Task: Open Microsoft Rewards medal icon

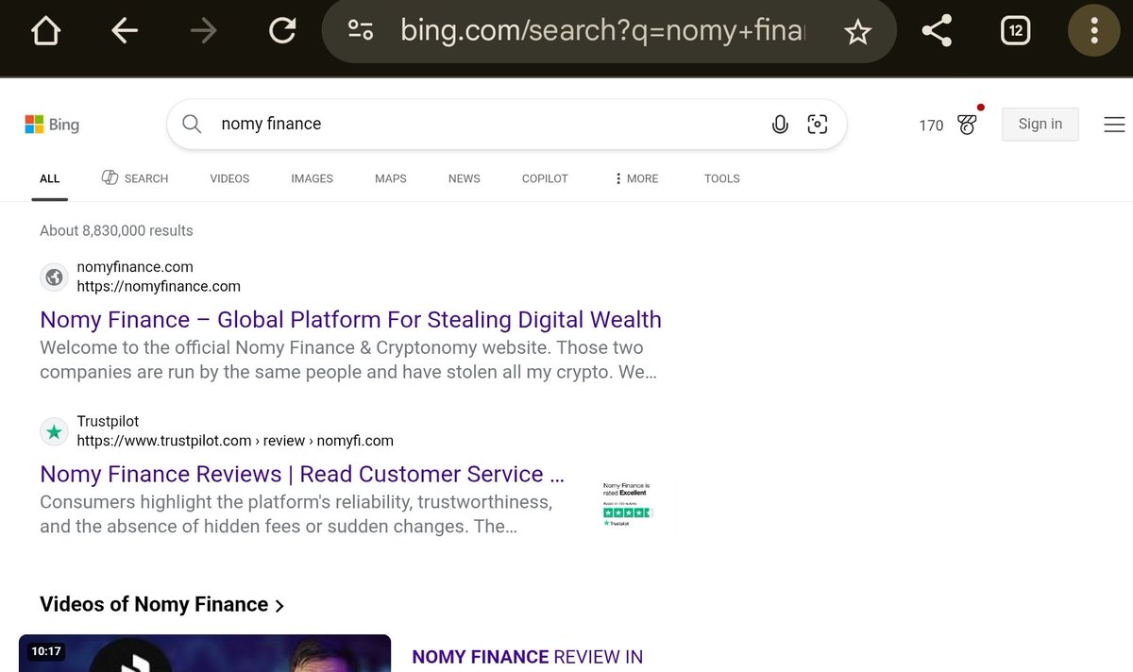Action: click(x=967, y=124)
